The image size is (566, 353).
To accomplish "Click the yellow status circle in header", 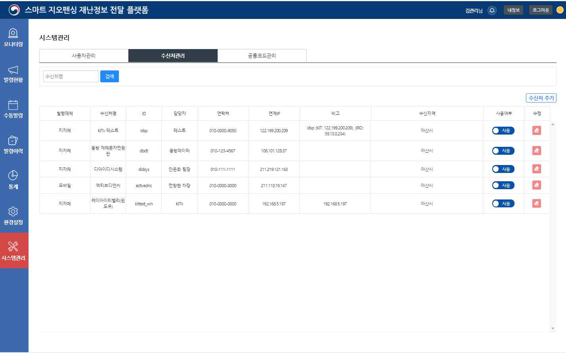I will point(560,10).
